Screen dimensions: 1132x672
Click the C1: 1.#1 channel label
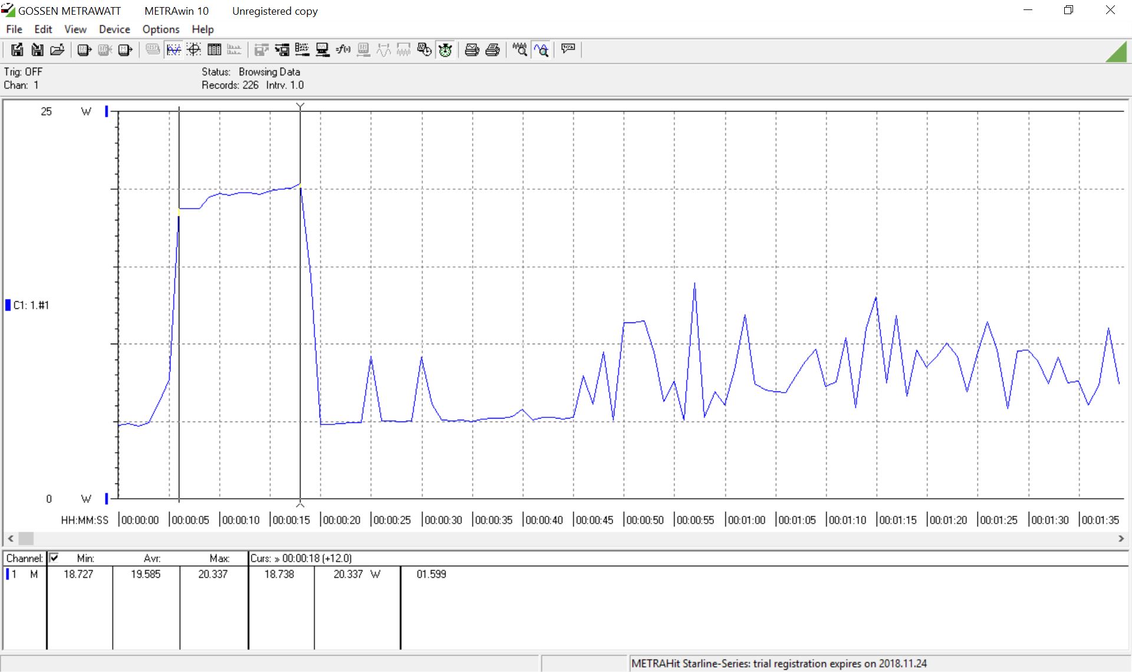coord(31,305)
